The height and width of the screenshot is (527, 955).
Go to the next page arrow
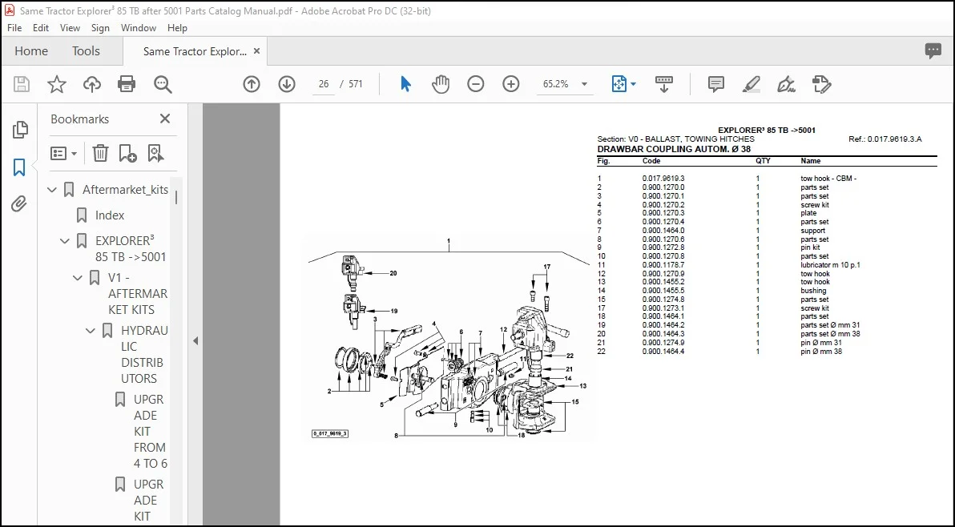[287, 84]
